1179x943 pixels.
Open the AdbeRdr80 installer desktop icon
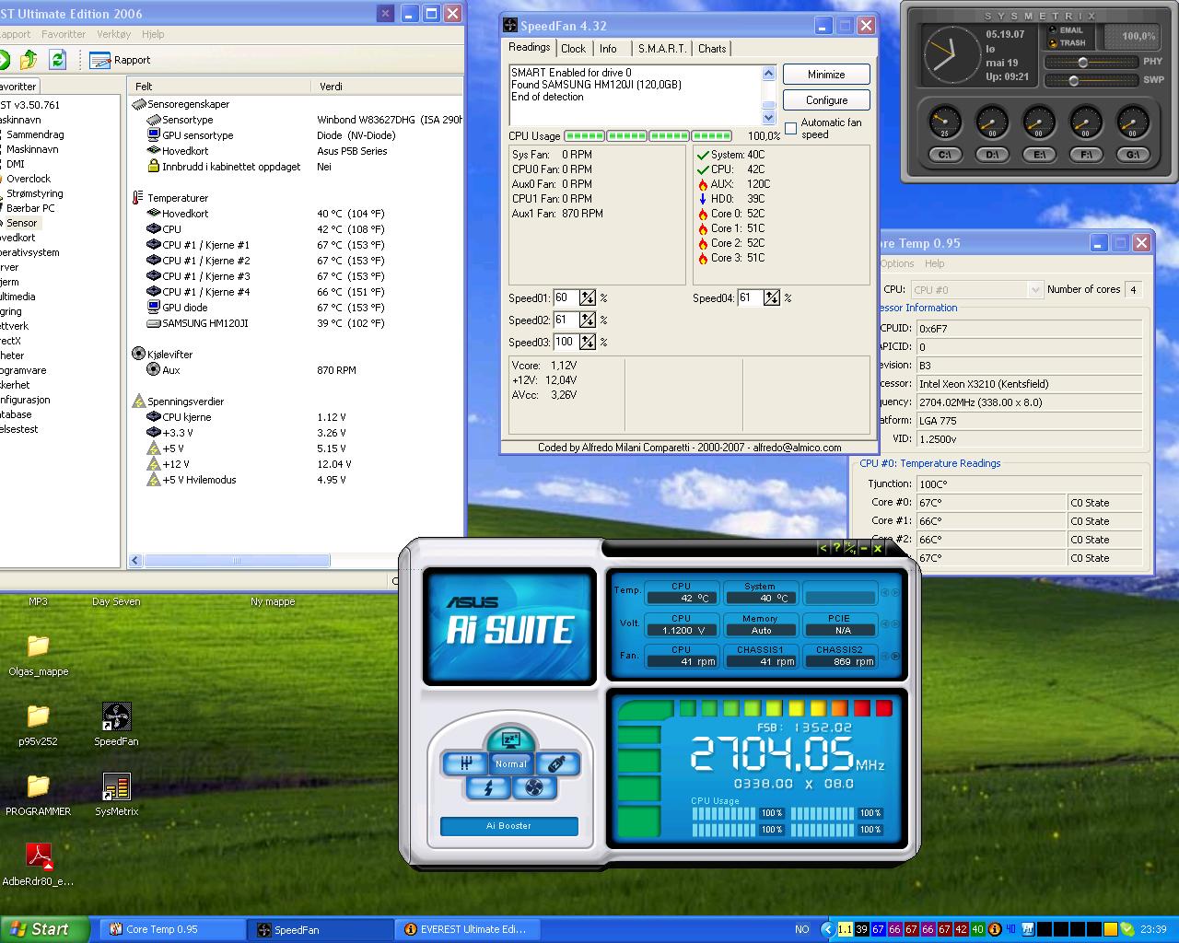coord(38,864)
